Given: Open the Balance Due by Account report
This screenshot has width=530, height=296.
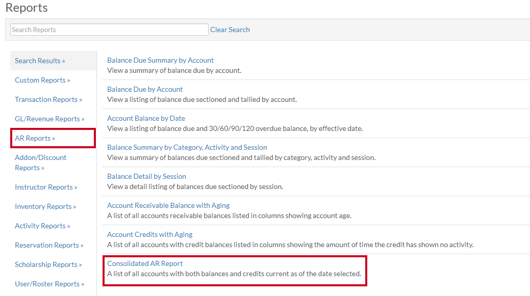Looking at the screenshot, I should click(145, 89).
